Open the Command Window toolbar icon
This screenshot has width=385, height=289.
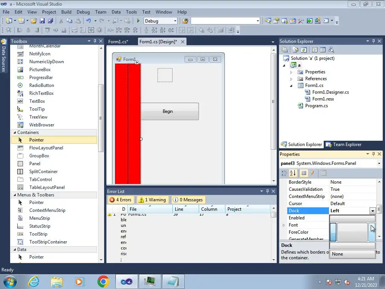tap(326, 21)
